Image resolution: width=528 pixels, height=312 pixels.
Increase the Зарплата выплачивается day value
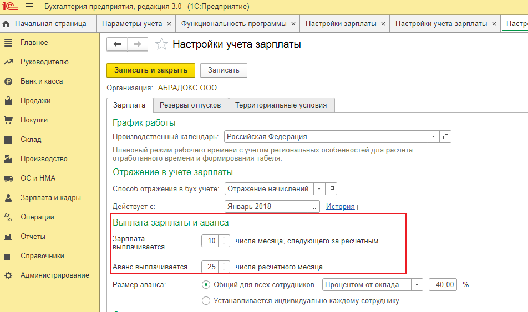point(224,238)
